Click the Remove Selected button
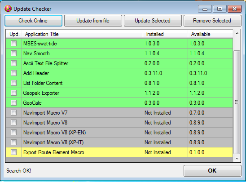246x182 pixels. coord(212,21)
